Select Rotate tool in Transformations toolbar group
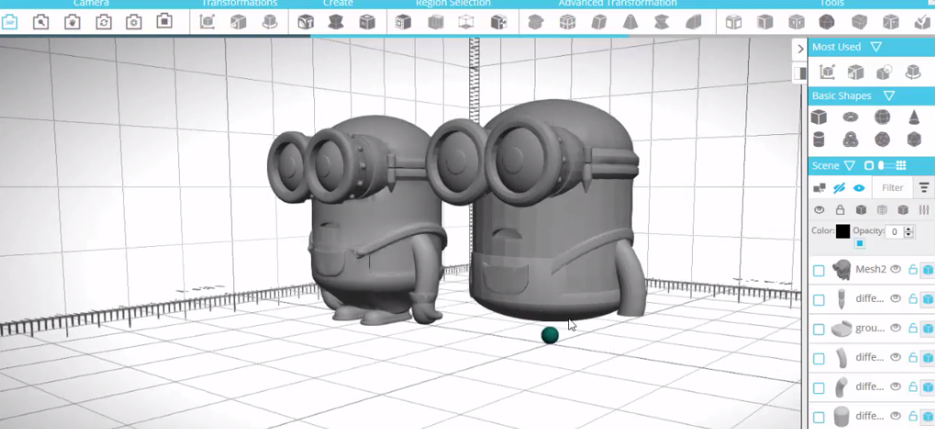 pyautogui.click(x=269, y=22)
